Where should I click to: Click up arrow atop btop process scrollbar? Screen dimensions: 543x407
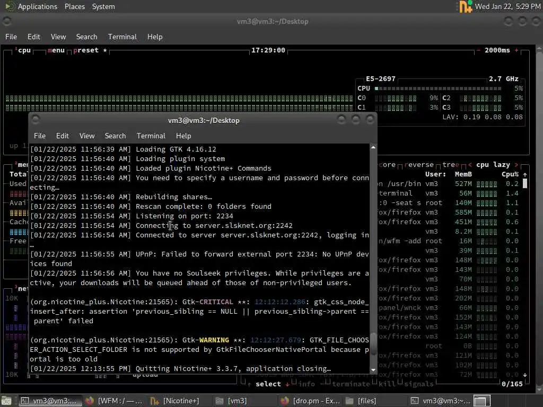[525, 174]
